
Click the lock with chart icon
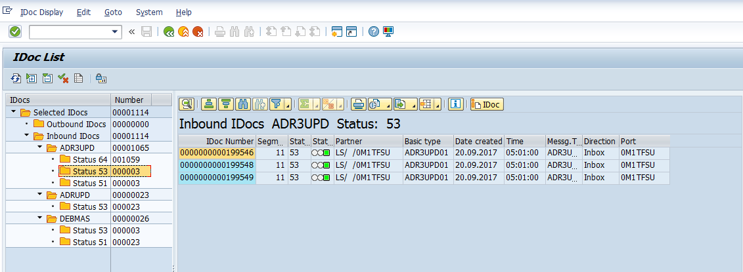(101, 79)
